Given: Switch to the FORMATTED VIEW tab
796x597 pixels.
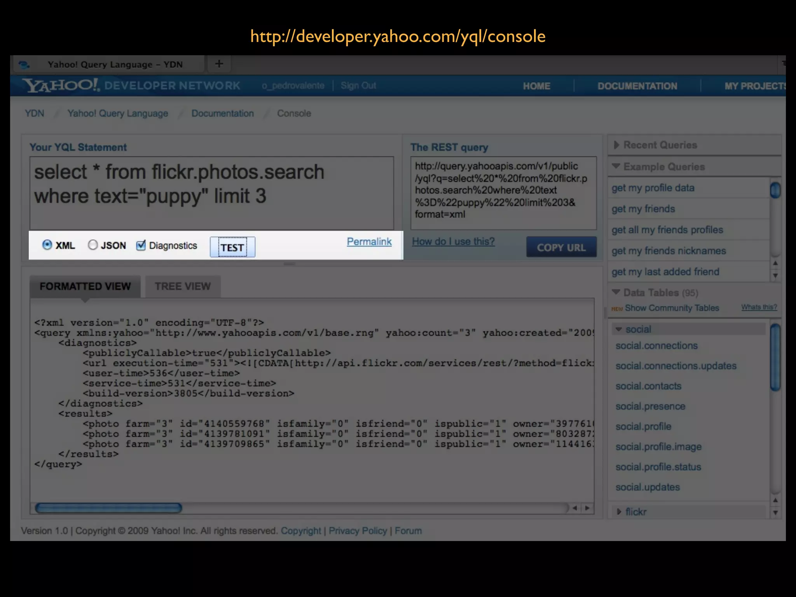Looking at the screenshot, I should [85, 286].
